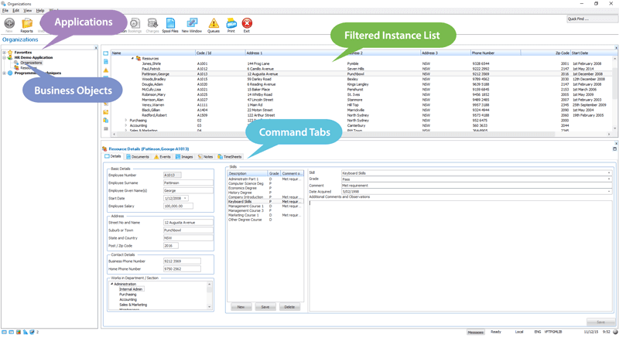Switch to the Details tab
The height and width of the screenshot is (348, 619).
point(113,156)
